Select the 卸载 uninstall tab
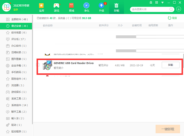The height and width of the screenshot is (136, 184). (116, 7)
